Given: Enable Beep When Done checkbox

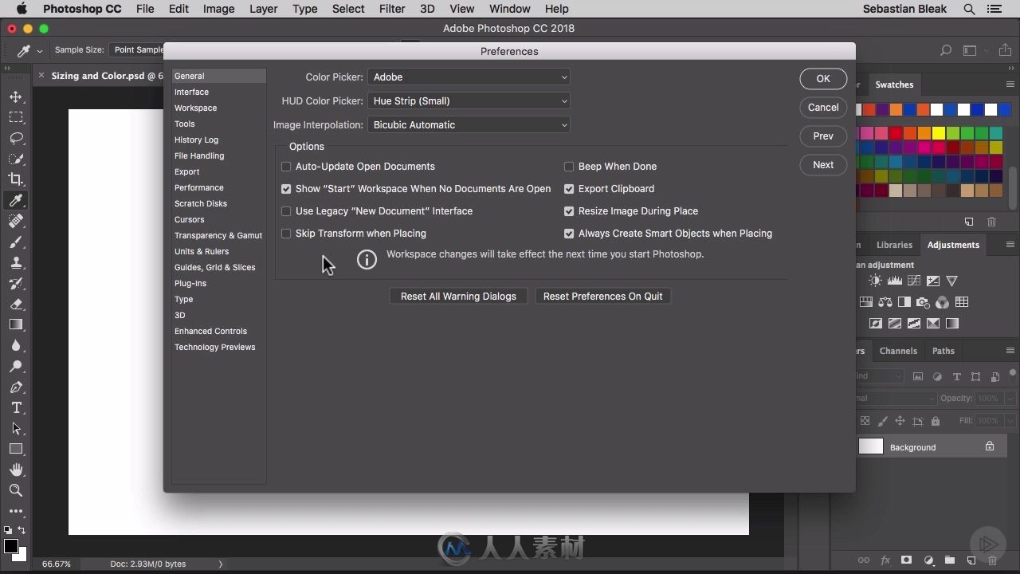Looking at the screenshot, I should (569, 167).
